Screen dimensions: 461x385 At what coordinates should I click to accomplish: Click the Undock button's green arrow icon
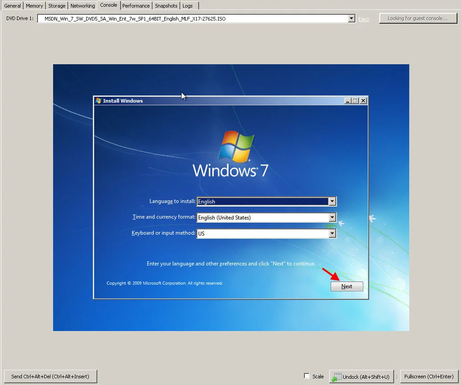[x=336, y=377]
